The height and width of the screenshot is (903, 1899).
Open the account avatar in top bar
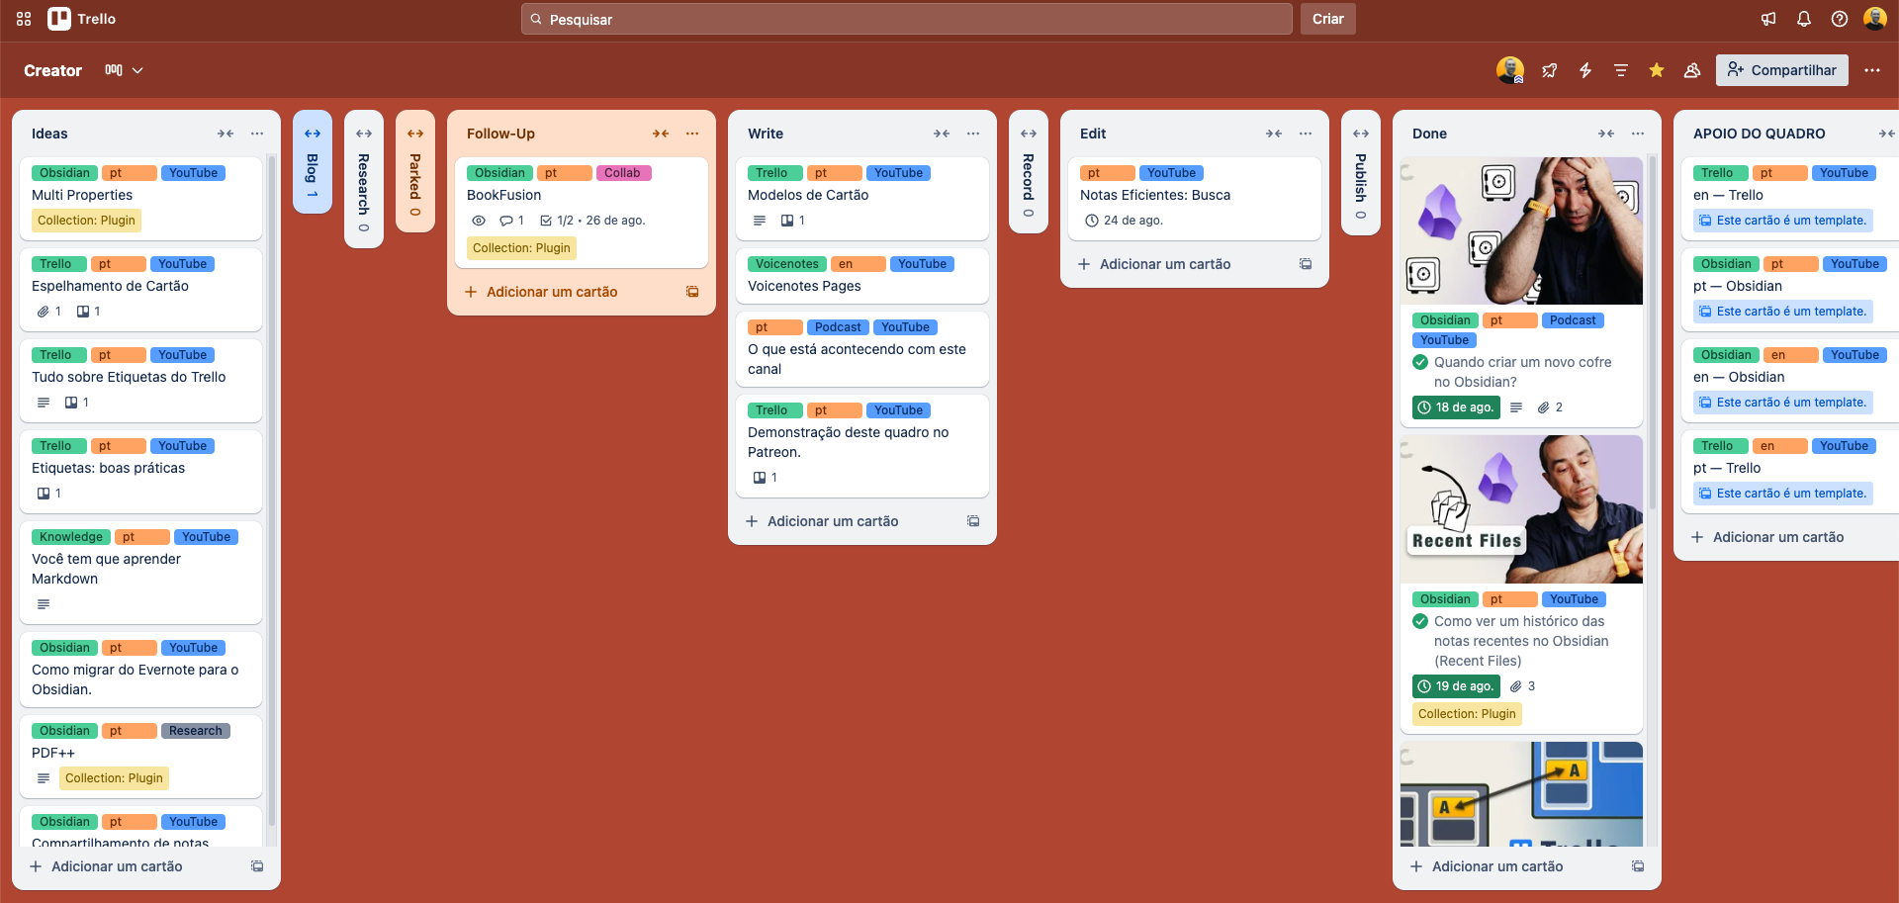(x=1875, y=19)
